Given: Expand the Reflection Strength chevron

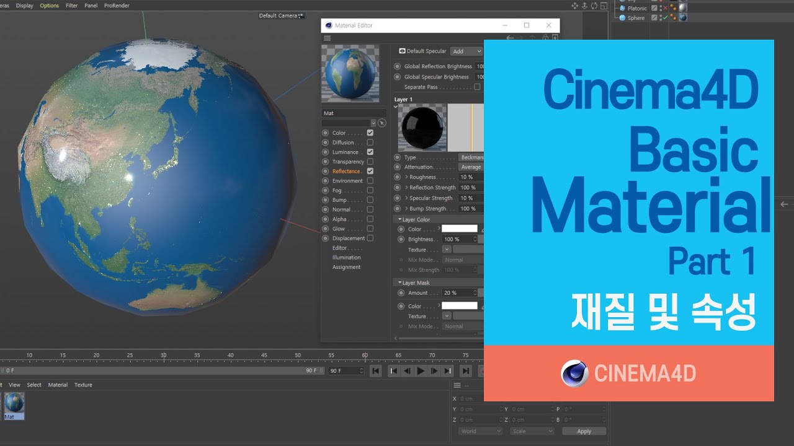Looking at the screenshot, I should 407,187.
